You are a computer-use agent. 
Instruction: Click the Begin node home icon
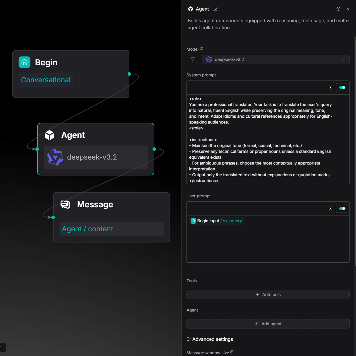click(25, 62)
